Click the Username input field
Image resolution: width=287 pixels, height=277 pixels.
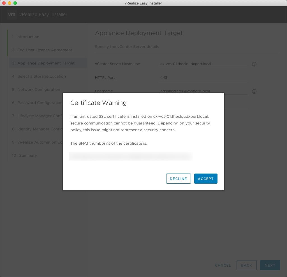point(203,91)
